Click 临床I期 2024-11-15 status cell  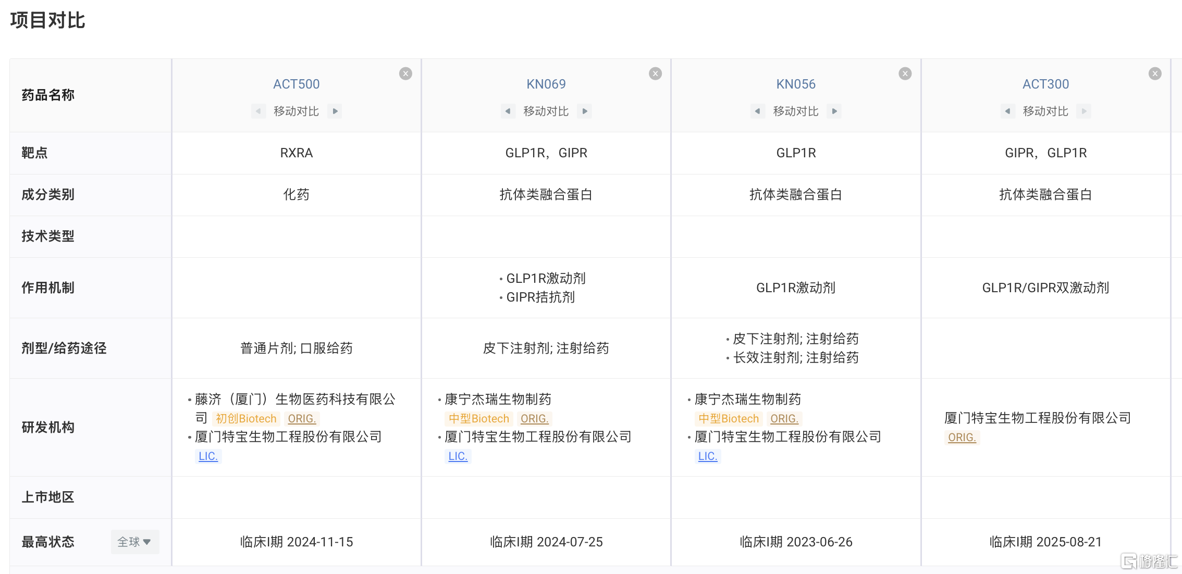(x=296, y=542)
